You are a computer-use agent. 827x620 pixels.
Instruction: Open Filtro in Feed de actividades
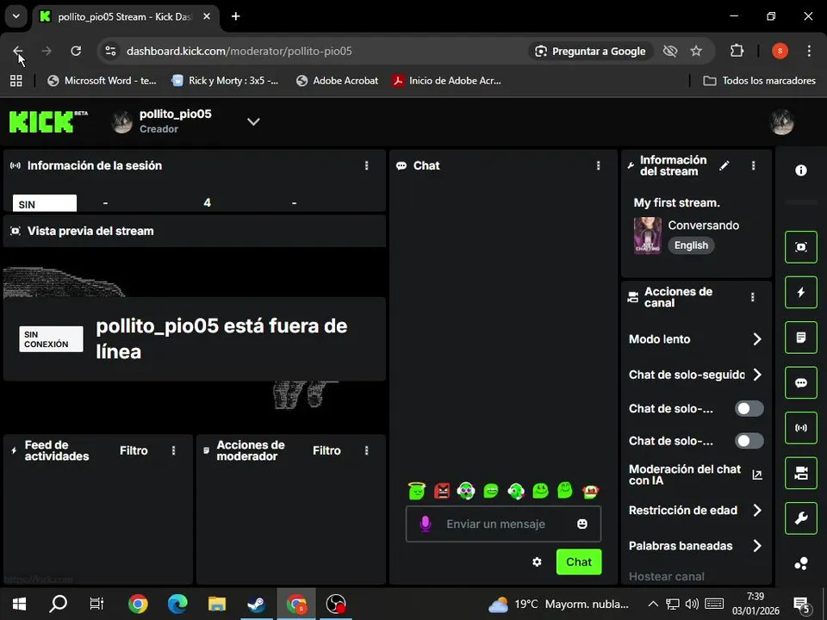click(134, 450)
